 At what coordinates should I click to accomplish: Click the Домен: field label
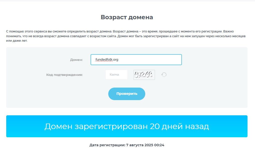[x=76, y=60]
